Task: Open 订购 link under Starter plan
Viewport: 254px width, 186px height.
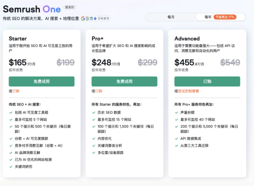Action: (x=16, y=91)
